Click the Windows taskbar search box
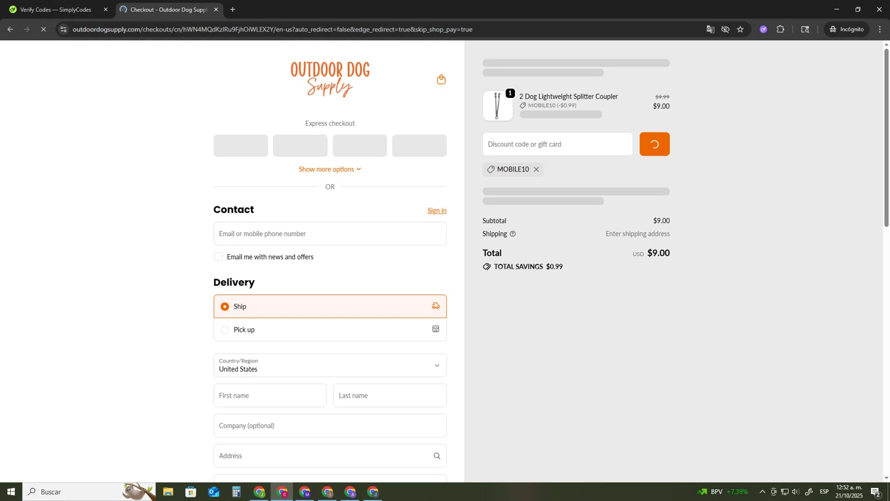This screenshot has width=890, height=501. (89, 492)
